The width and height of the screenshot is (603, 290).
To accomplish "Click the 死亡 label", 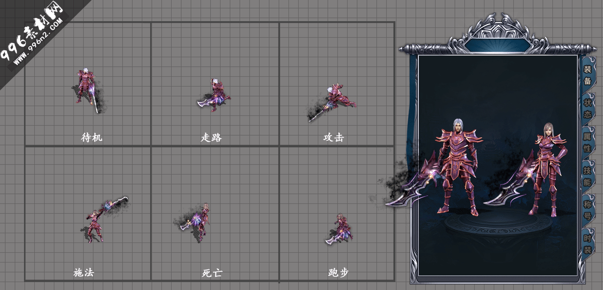I will (212, 273).
